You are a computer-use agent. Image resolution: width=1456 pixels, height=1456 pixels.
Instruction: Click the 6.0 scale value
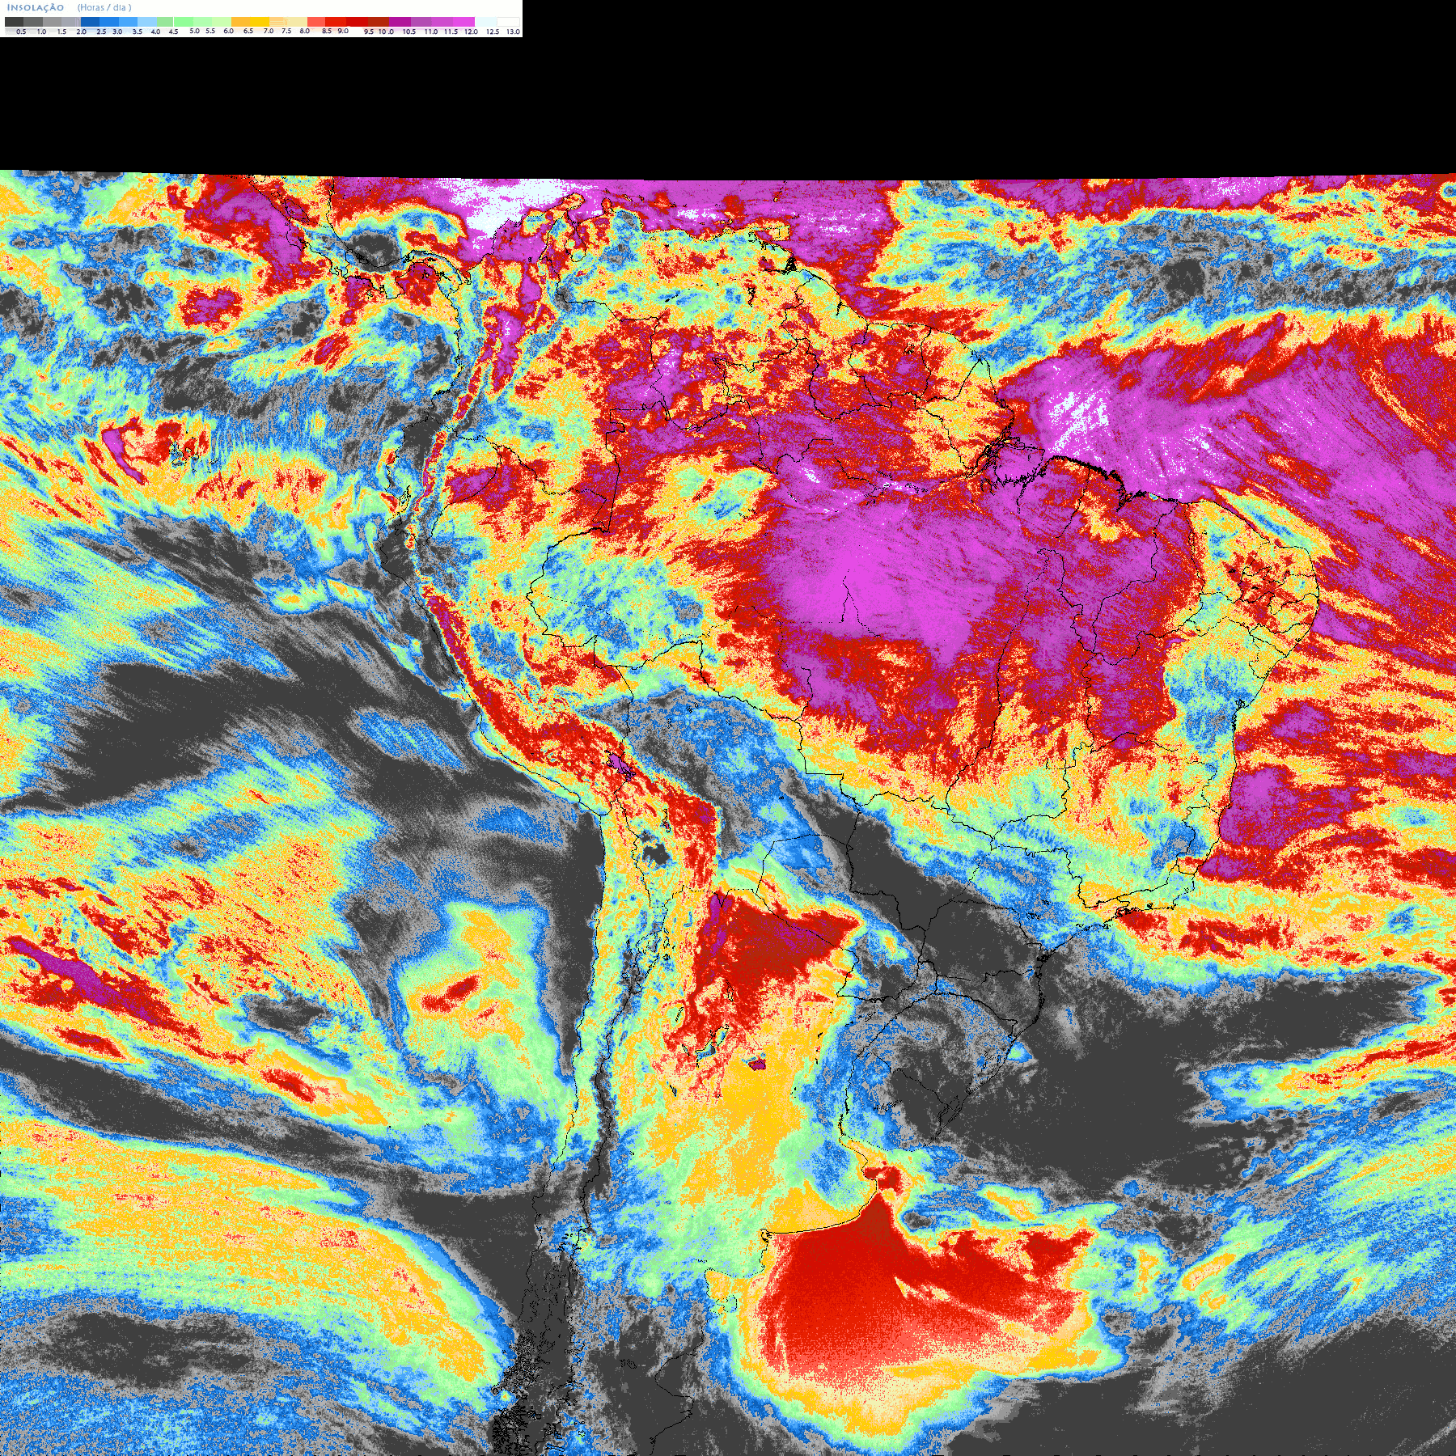point(229,31)
